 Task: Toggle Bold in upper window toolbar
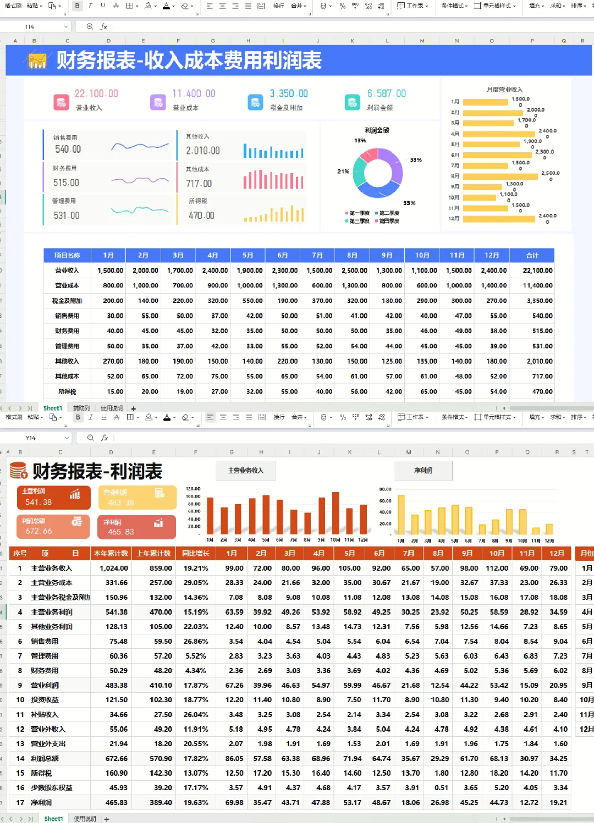[x=77, y=6]
